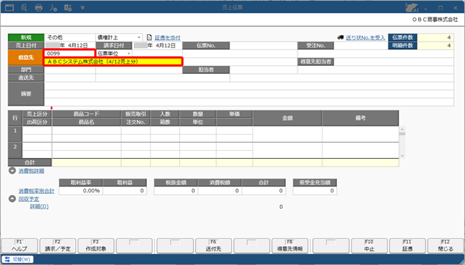Image resolution: width=465 pixels, height=265 pixels.
Task: Click the F11 証憑 button
Action: pos(407,246)
